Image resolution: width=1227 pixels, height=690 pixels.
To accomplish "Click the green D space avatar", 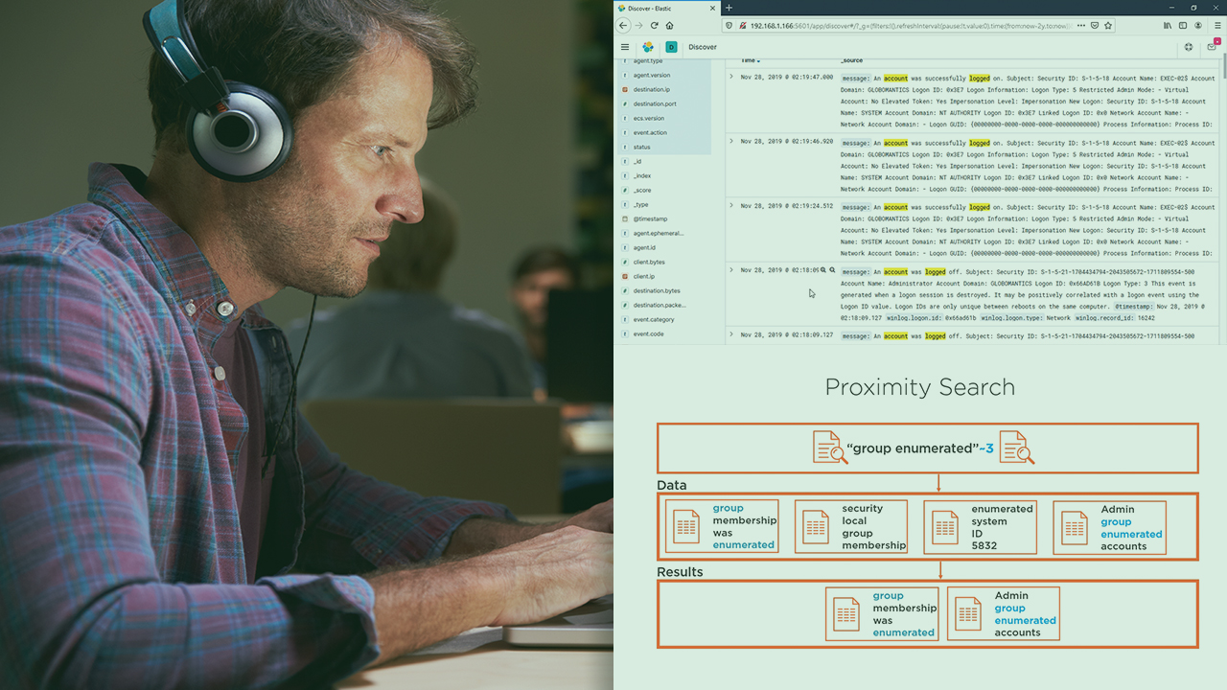I will pos(671,47).
